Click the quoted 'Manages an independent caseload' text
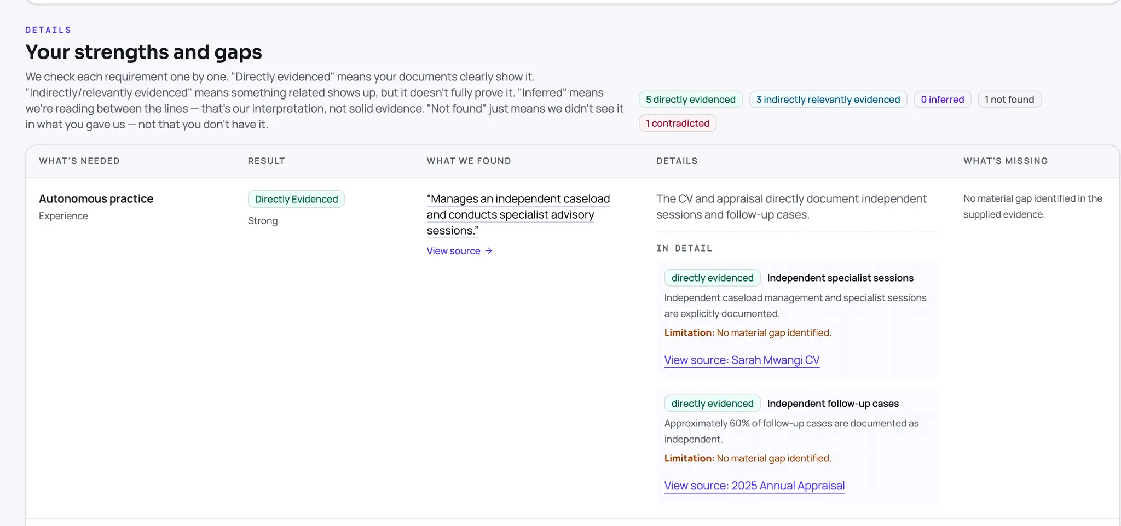 (x=518, y=215)
